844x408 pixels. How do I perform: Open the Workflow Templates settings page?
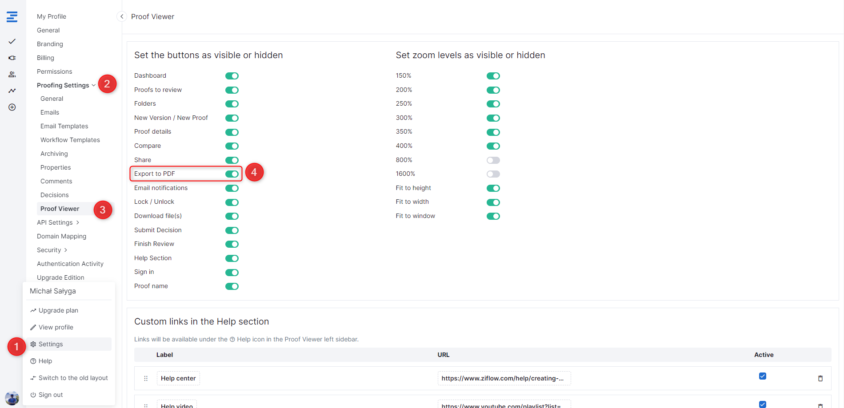[70, 140]
